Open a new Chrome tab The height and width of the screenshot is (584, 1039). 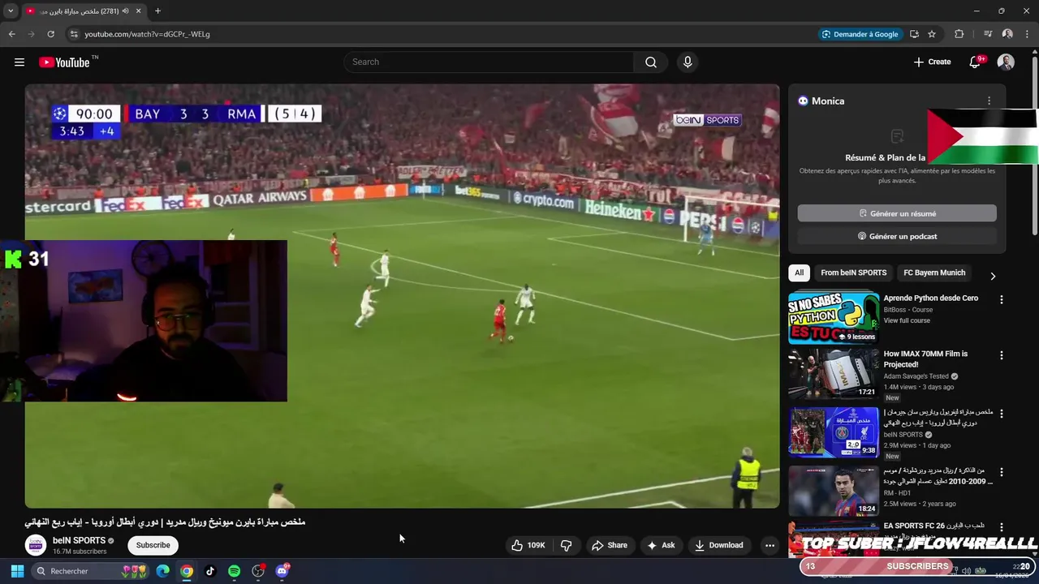pos(157,11)
